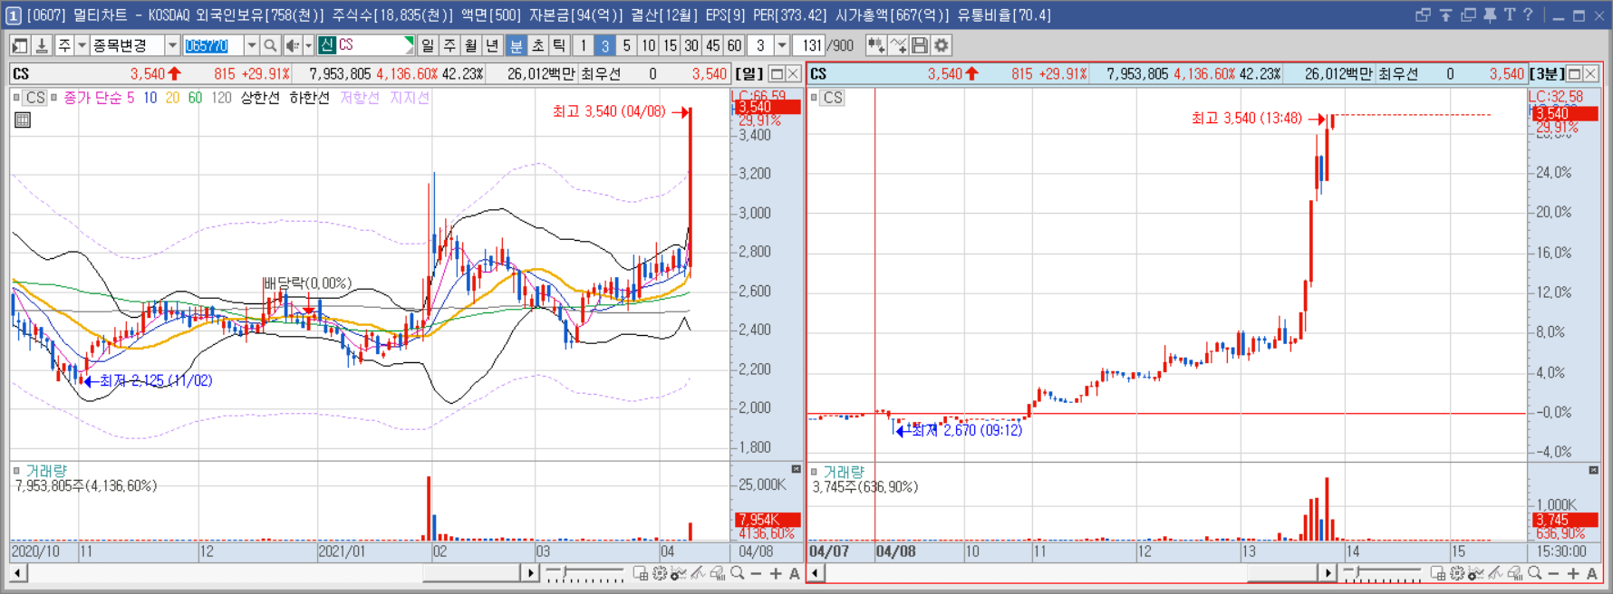This screenshot has width=1613, height=594.
Task: Click the save chart floppy disk icon
Action: pyautogui.click(x=920, y=45)
